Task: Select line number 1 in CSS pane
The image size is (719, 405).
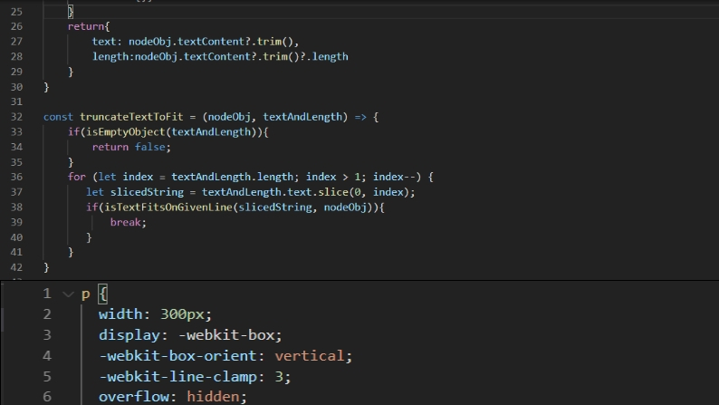Action: point(47,294)
